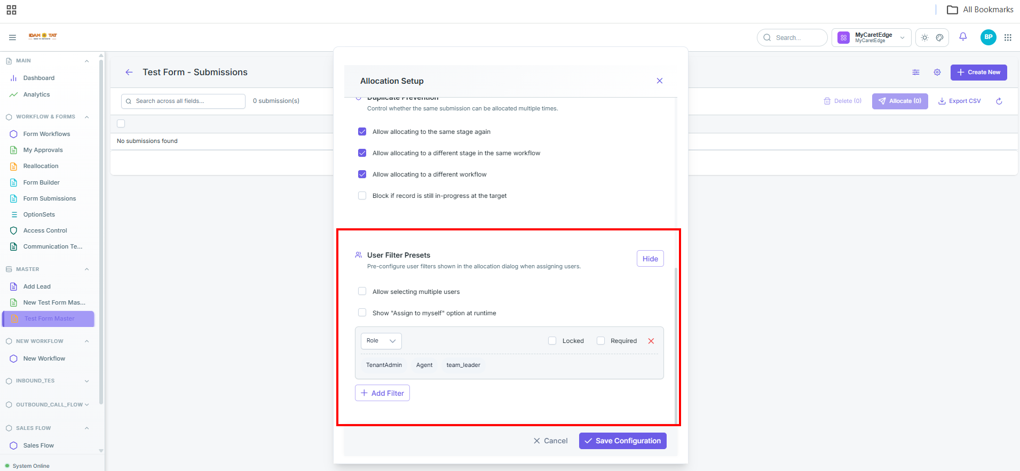Enable Show Assign to myself option
Image resolution: width=1020 pixels, height=471 pixels.
362,313
